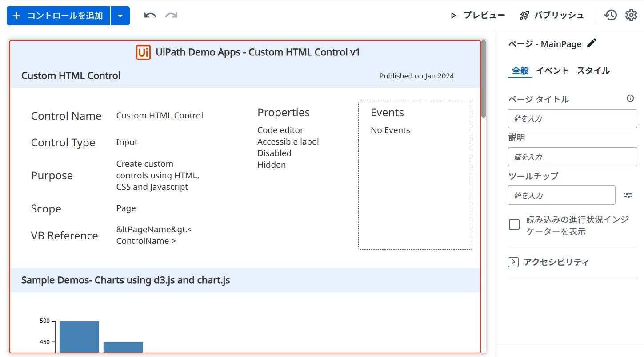Click the tallest blue chart bar
Screen dimensions: 644x357
click(x=79, y=337)
